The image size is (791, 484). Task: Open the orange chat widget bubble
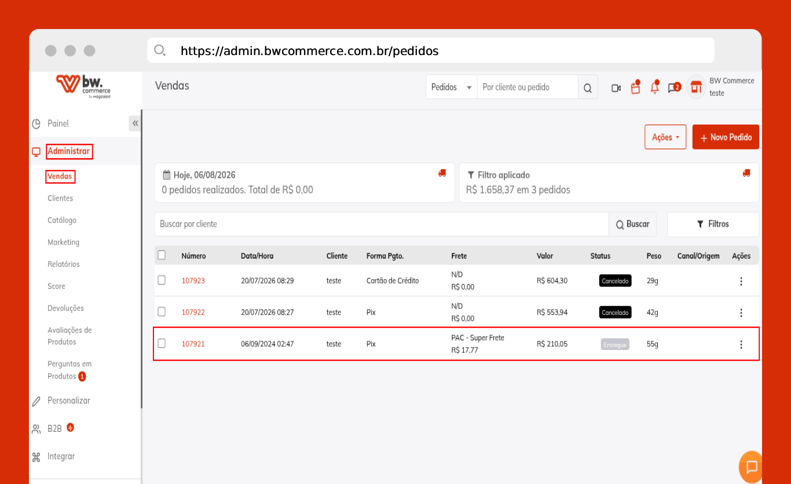coord(752,467)
